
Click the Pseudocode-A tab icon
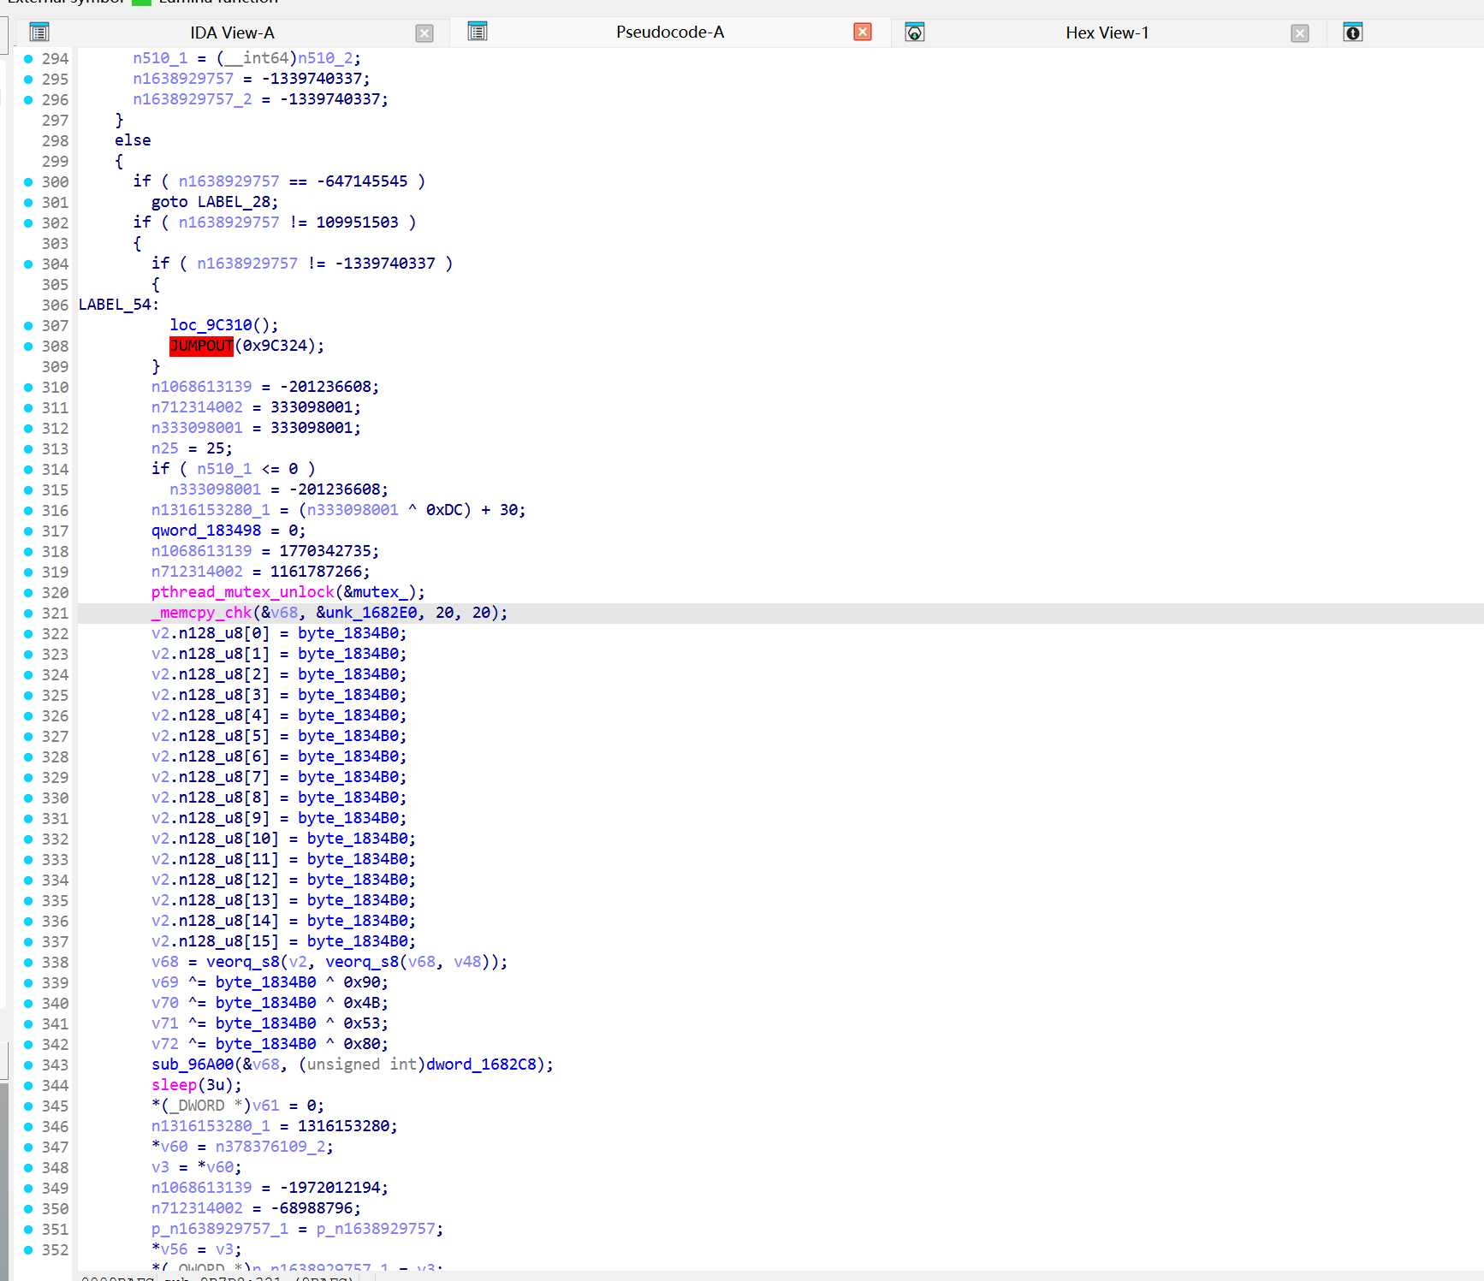(x=478, y=32)
